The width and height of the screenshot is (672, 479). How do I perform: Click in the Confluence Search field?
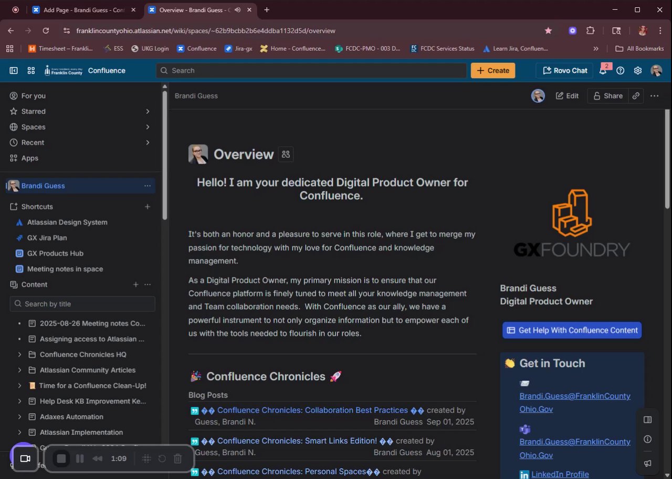coord(311,70)
